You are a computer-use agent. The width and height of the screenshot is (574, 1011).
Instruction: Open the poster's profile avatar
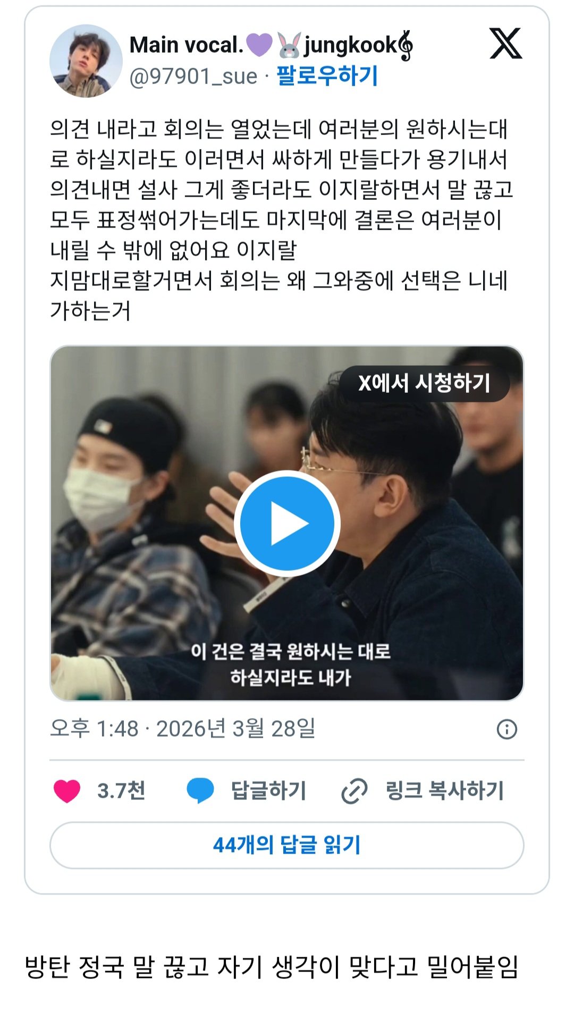86,61
